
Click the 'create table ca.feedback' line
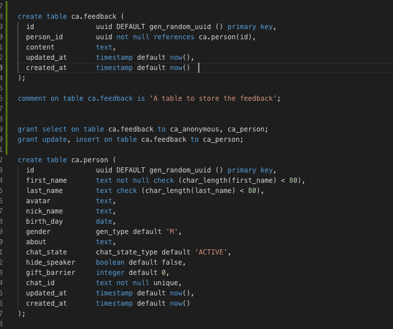point(71,17)
